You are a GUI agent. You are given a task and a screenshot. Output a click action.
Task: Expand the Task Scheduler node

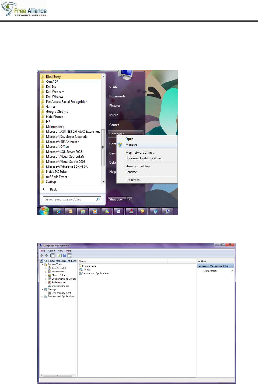46,268
